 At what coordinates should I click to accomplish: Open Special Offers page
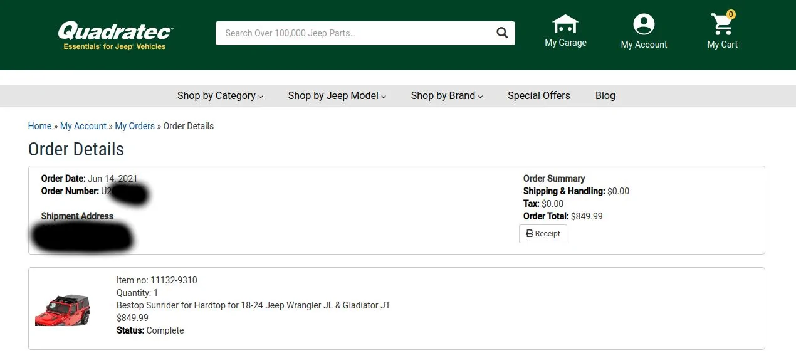tap(539, 96)
